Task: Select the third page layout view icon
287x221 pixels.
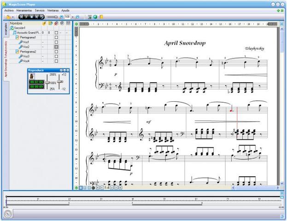Action: point(89,188)
